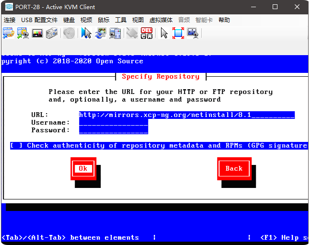Open the 鼠标 menu
The height and width of the screenshot is (245, 311).
(x=104, y=20)
